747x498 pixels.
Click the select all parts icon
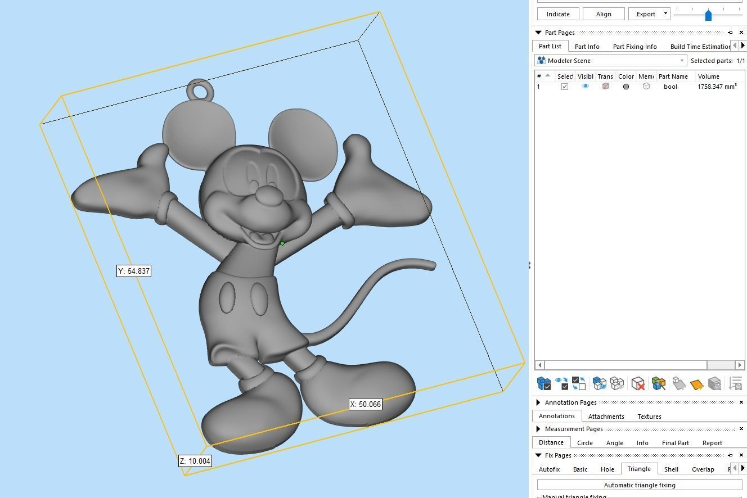[544, 383]
